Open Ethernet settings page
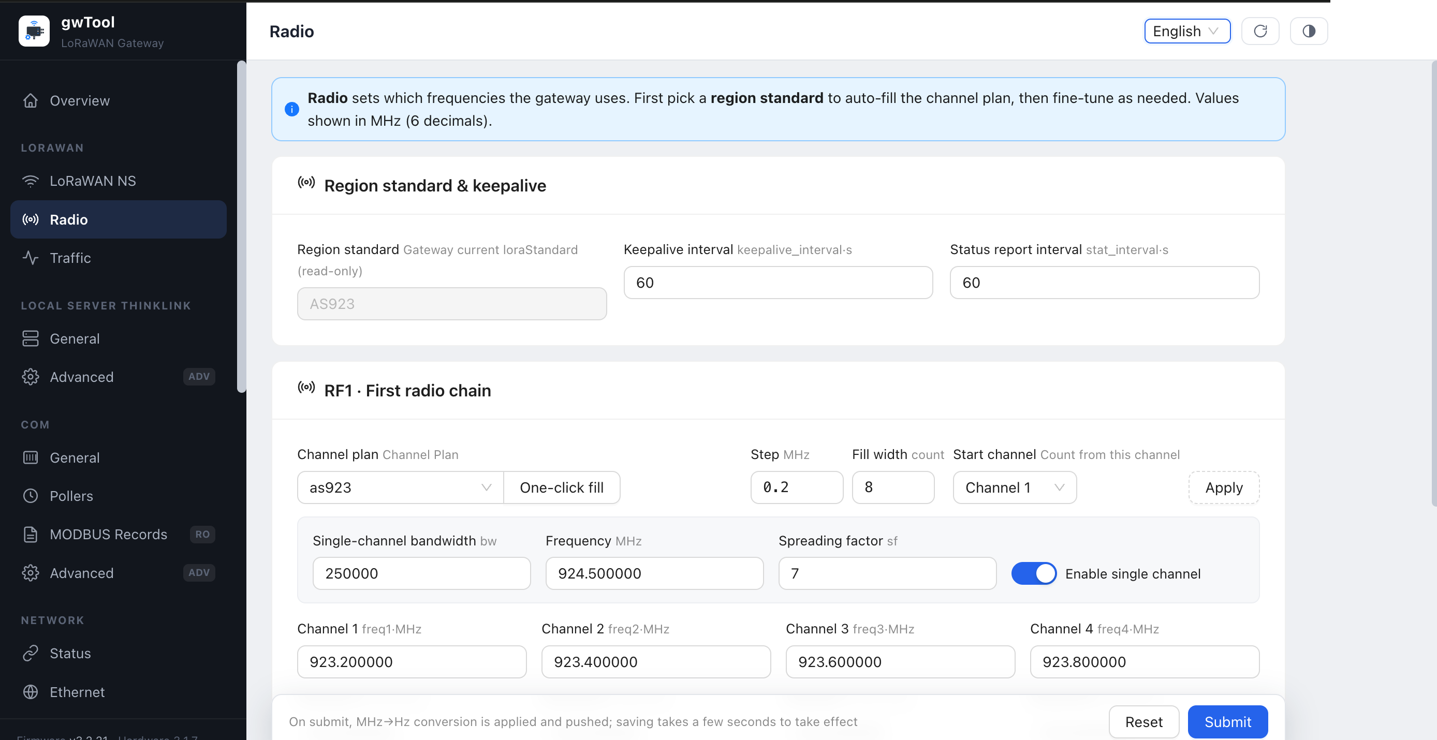1437x740 pixels. pos(118,691)
